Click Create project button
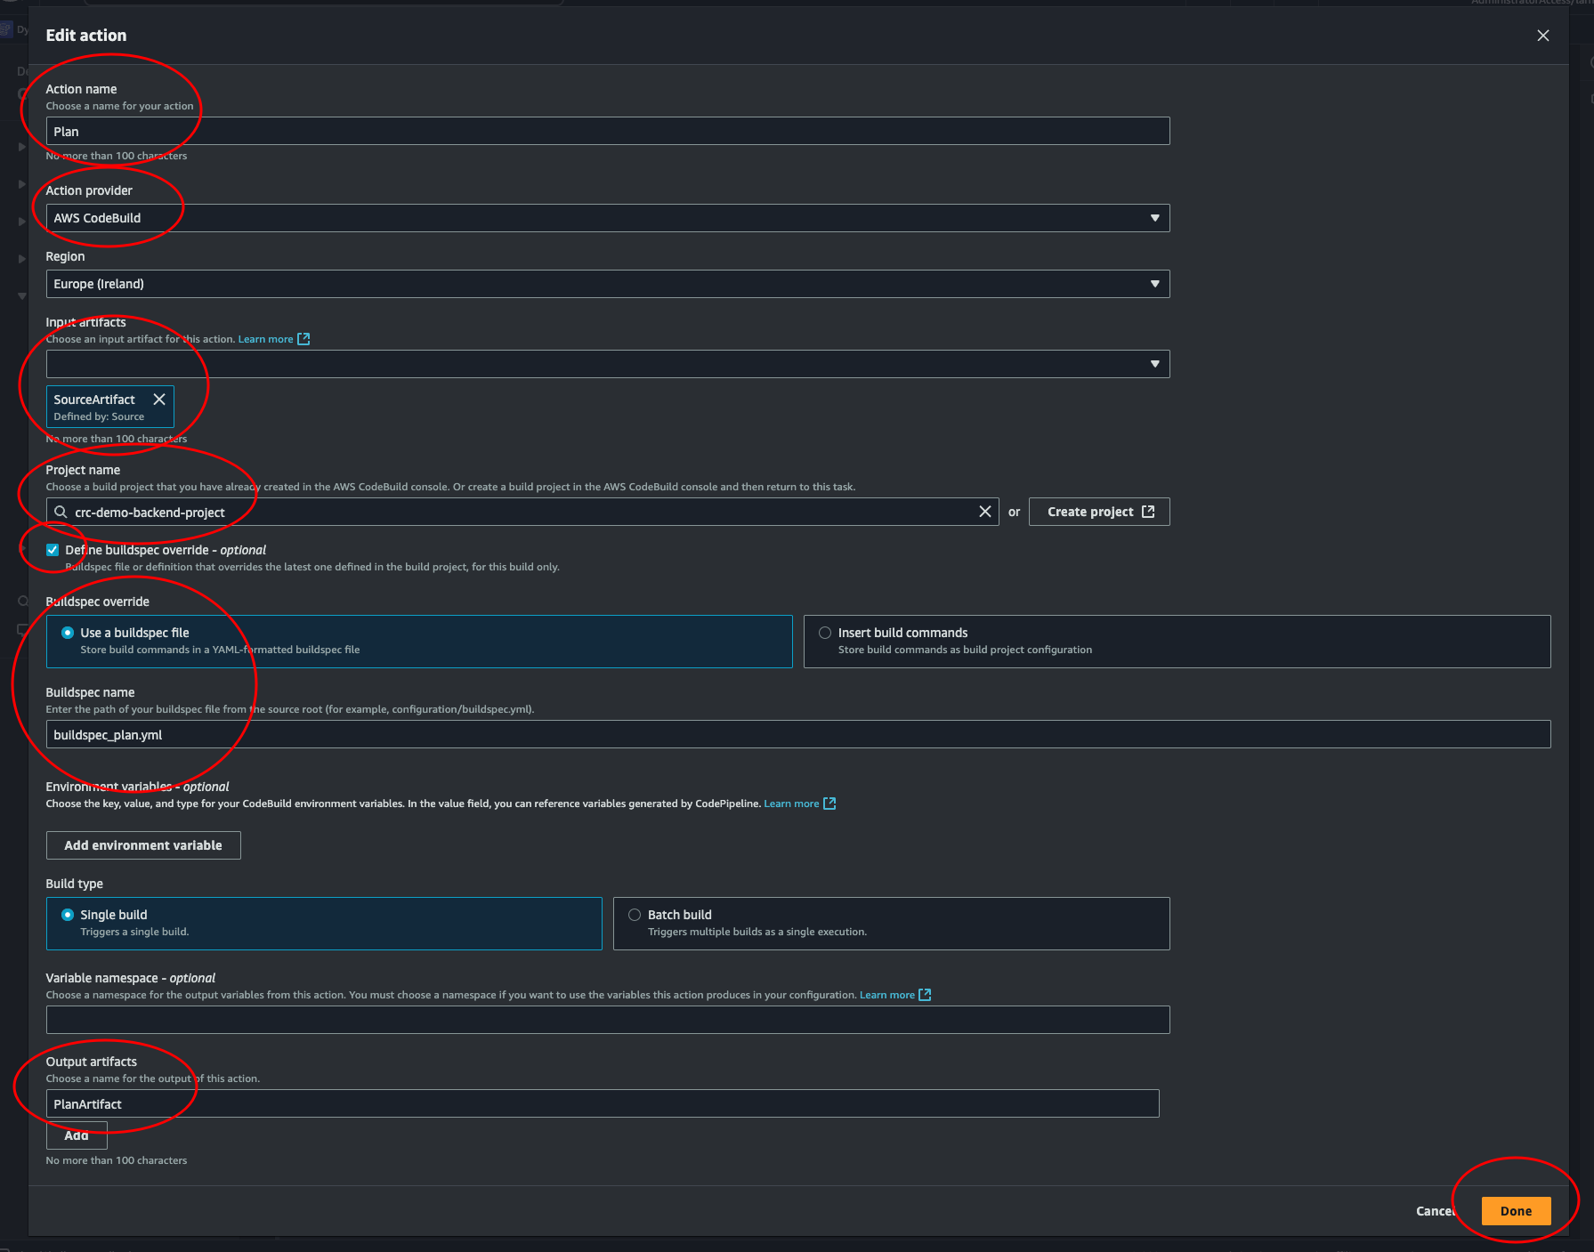The image size is (1594, 1252). (x=1098, y=512)
